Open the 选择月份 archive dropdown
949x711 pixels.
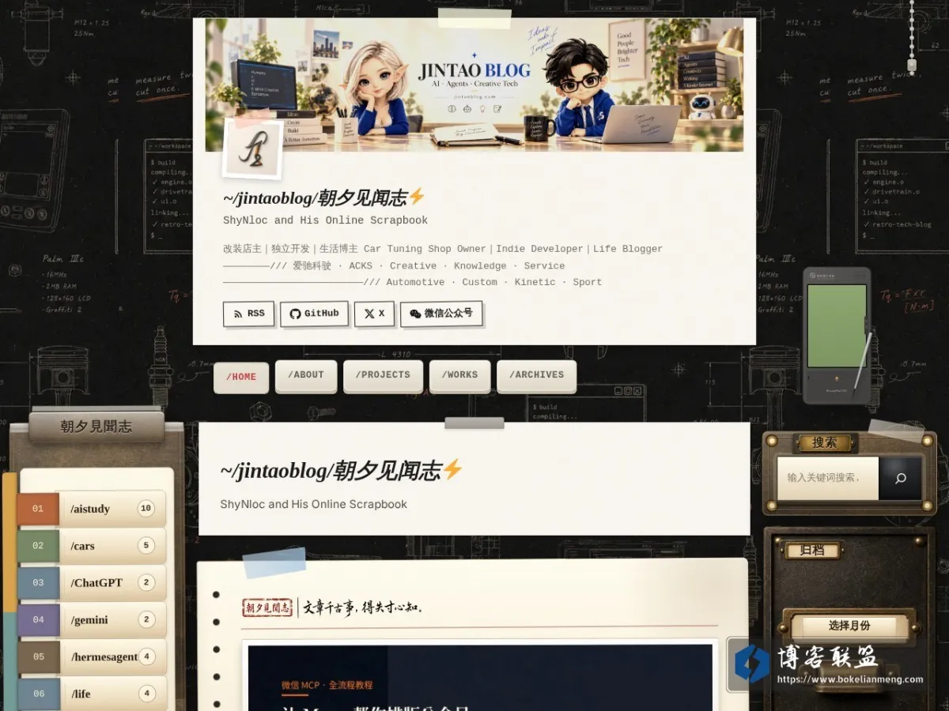tap(849, 626)
